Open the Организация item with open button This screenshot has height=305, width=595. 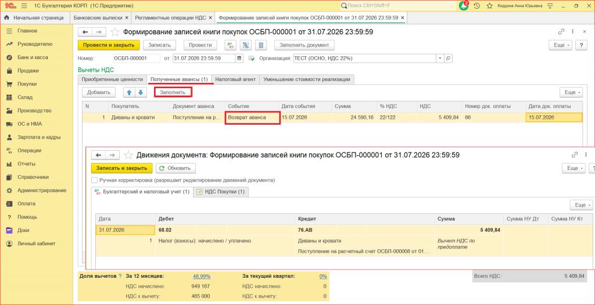[448, 59]
